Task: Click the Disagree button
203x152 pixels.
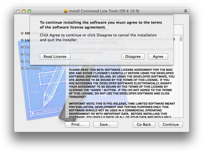Action: 133,56
